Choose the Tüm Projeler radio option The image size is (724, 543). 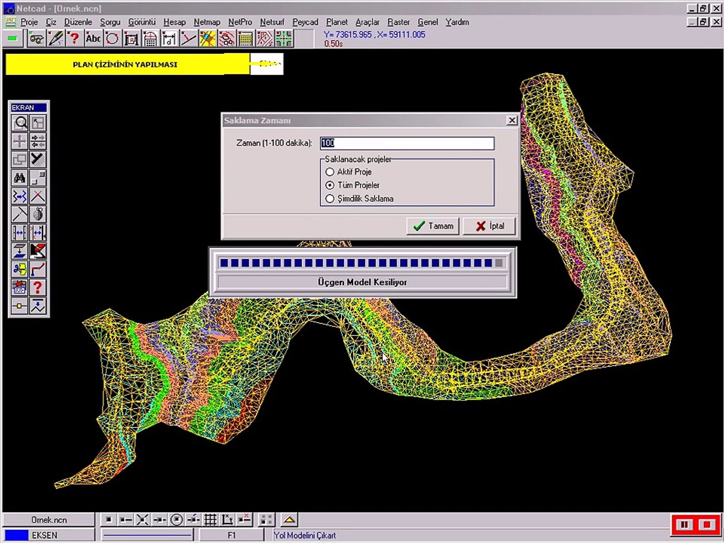click(x=330, y=186)
